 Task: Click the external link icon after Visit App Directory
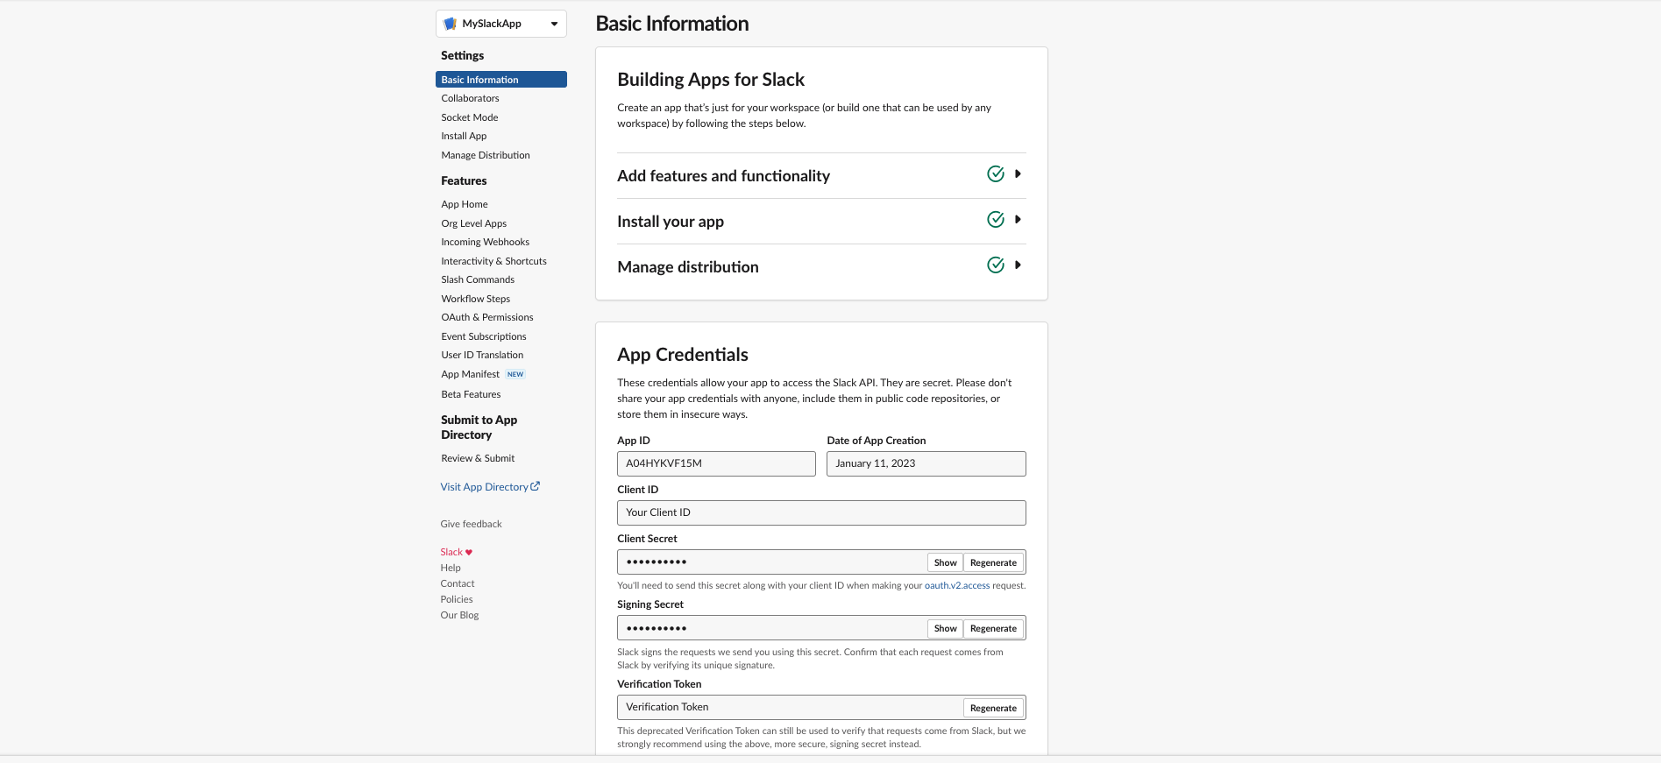coord(536,486)
